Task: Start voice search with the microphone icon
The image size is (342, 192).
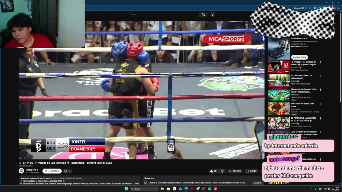Action: 212,14
